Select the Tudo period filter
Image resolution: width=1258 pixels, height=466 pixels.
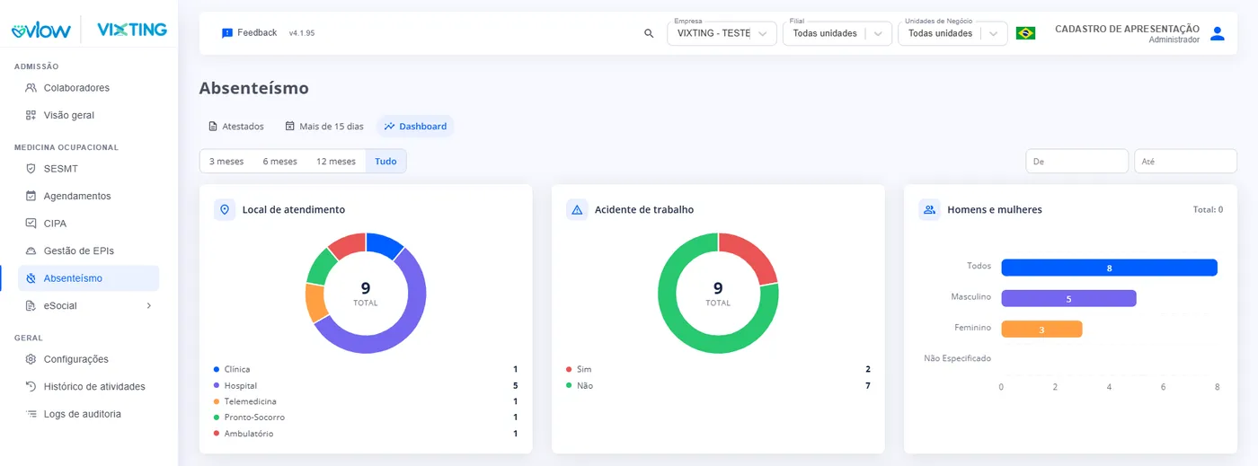pos(385,162)
